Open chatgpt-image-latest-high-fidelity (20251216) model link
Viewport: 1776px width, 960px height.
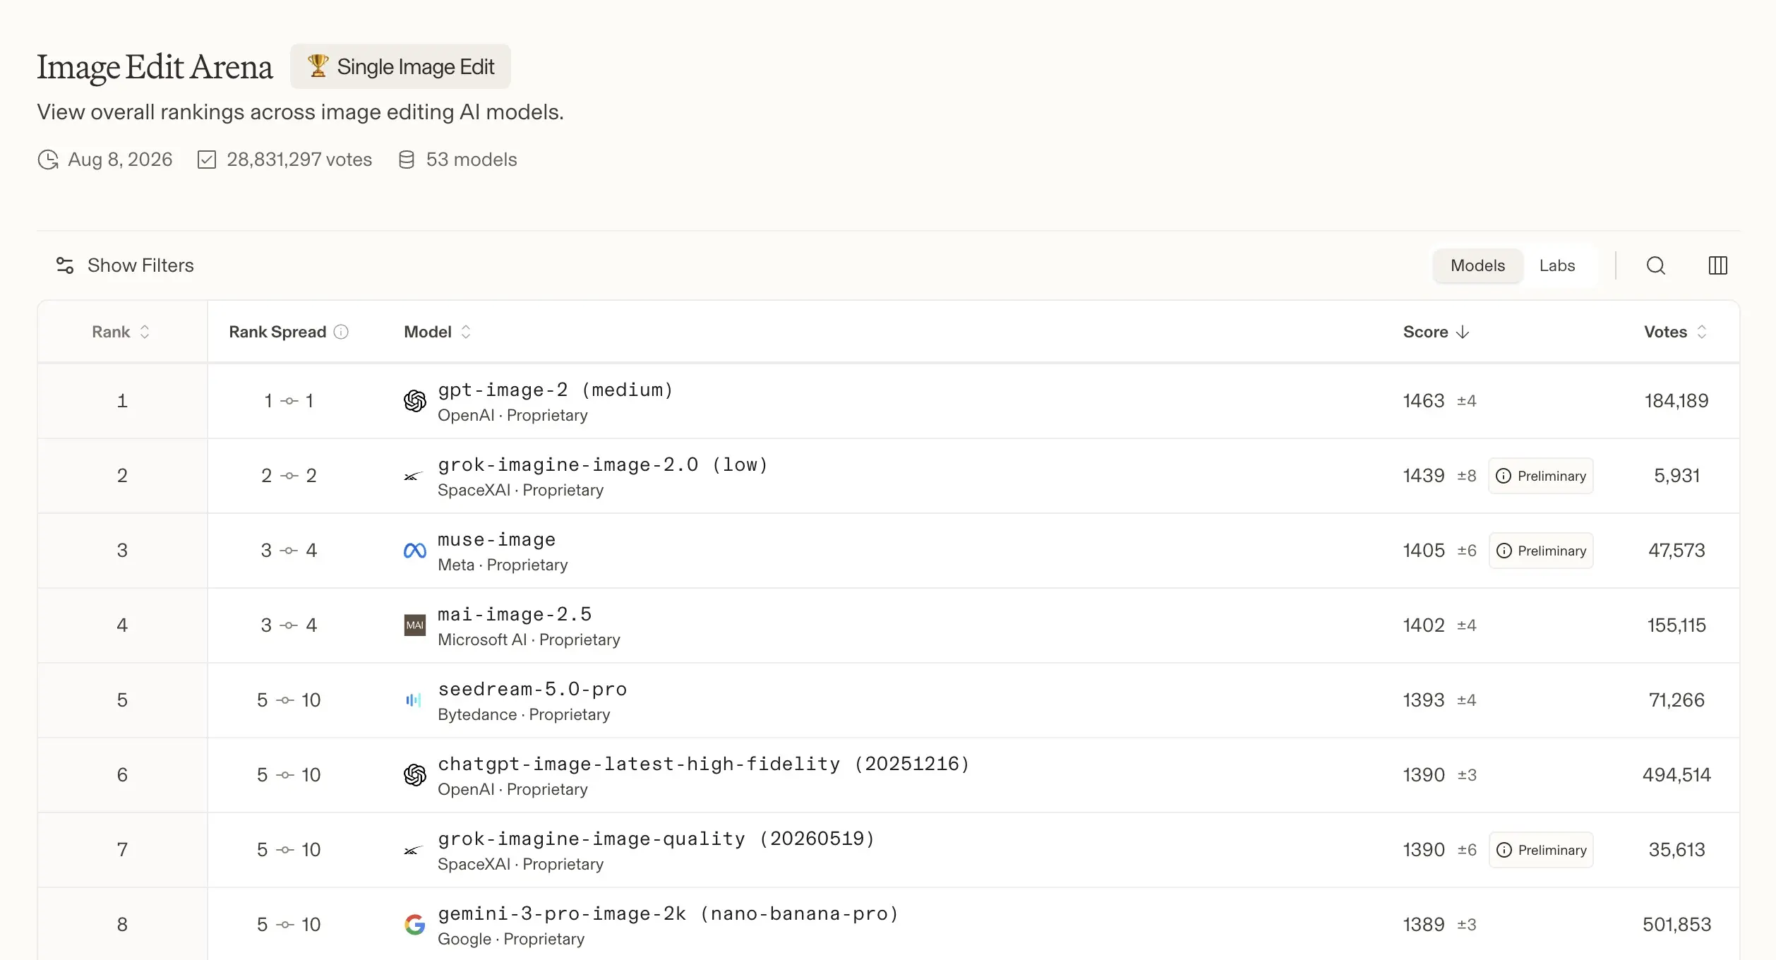[704, 764]
